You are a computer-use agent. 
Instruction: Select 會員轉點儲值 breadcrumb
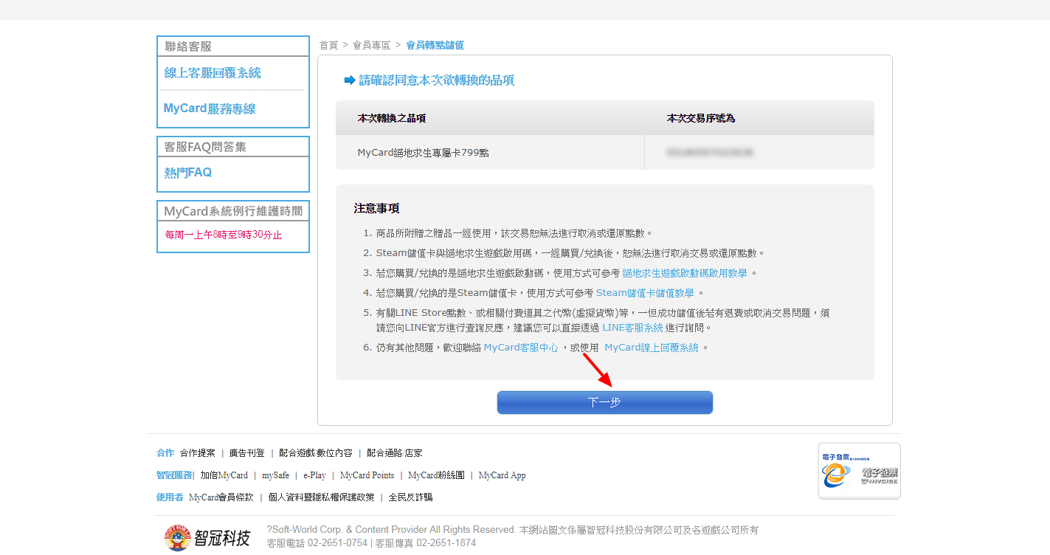[x=435, y=45]
